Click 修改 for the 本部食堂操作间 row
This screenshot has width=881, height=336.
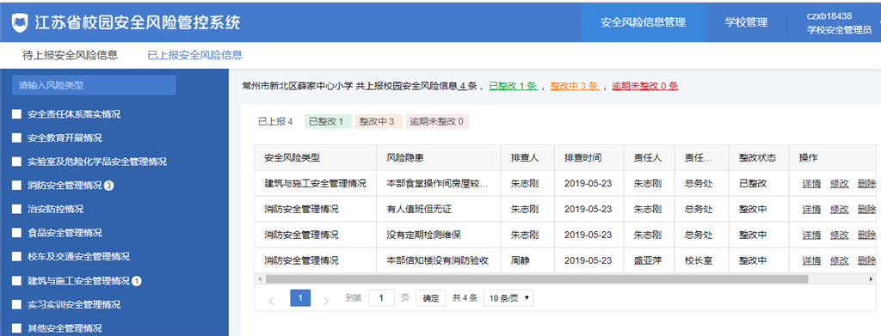tap(839, 183)
